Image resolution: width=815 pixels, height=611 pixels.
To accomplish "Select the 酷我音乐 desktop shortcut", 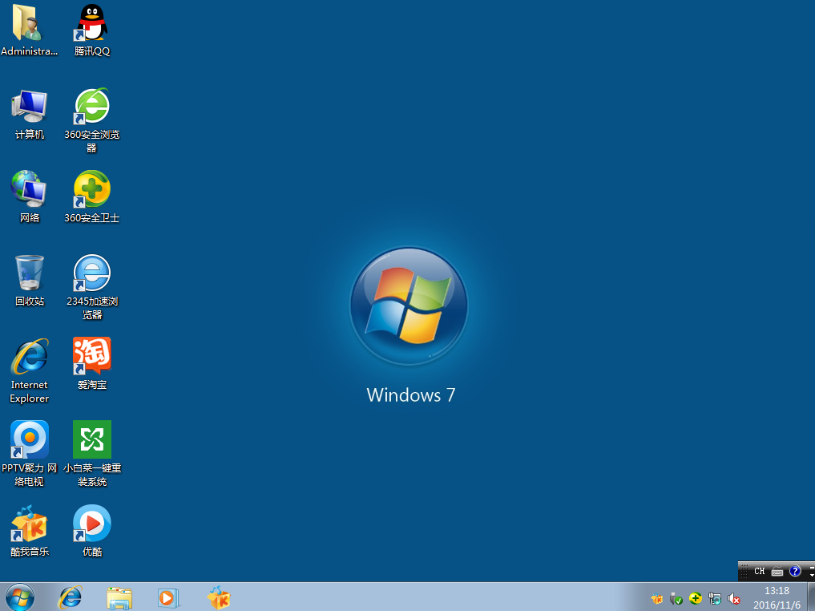I will point(29,531).
